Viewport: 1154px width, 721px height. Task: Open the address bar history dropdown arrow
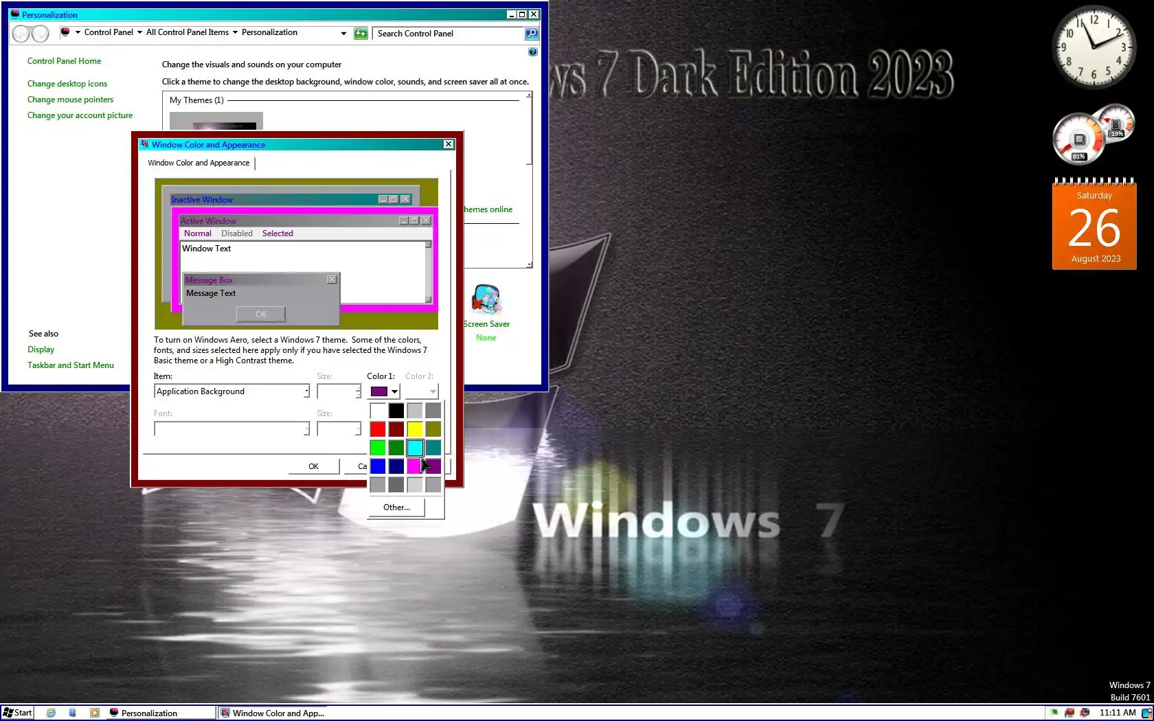(x=343, y=33)
